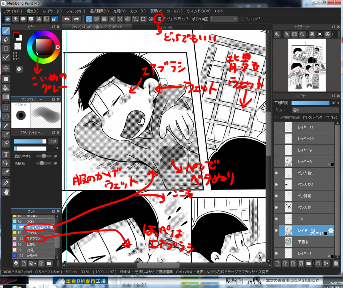The height and width of the screenshot is (288, 343).
Task: Hide the コマ layer
Action: coord(276,219)
